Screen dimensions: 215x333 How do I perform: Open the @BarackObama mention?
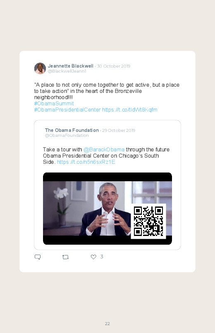[x=104, y=150]
